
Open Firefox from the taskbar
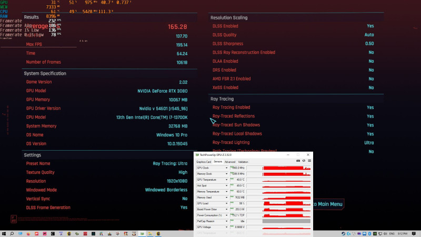[x=28, y=234]
